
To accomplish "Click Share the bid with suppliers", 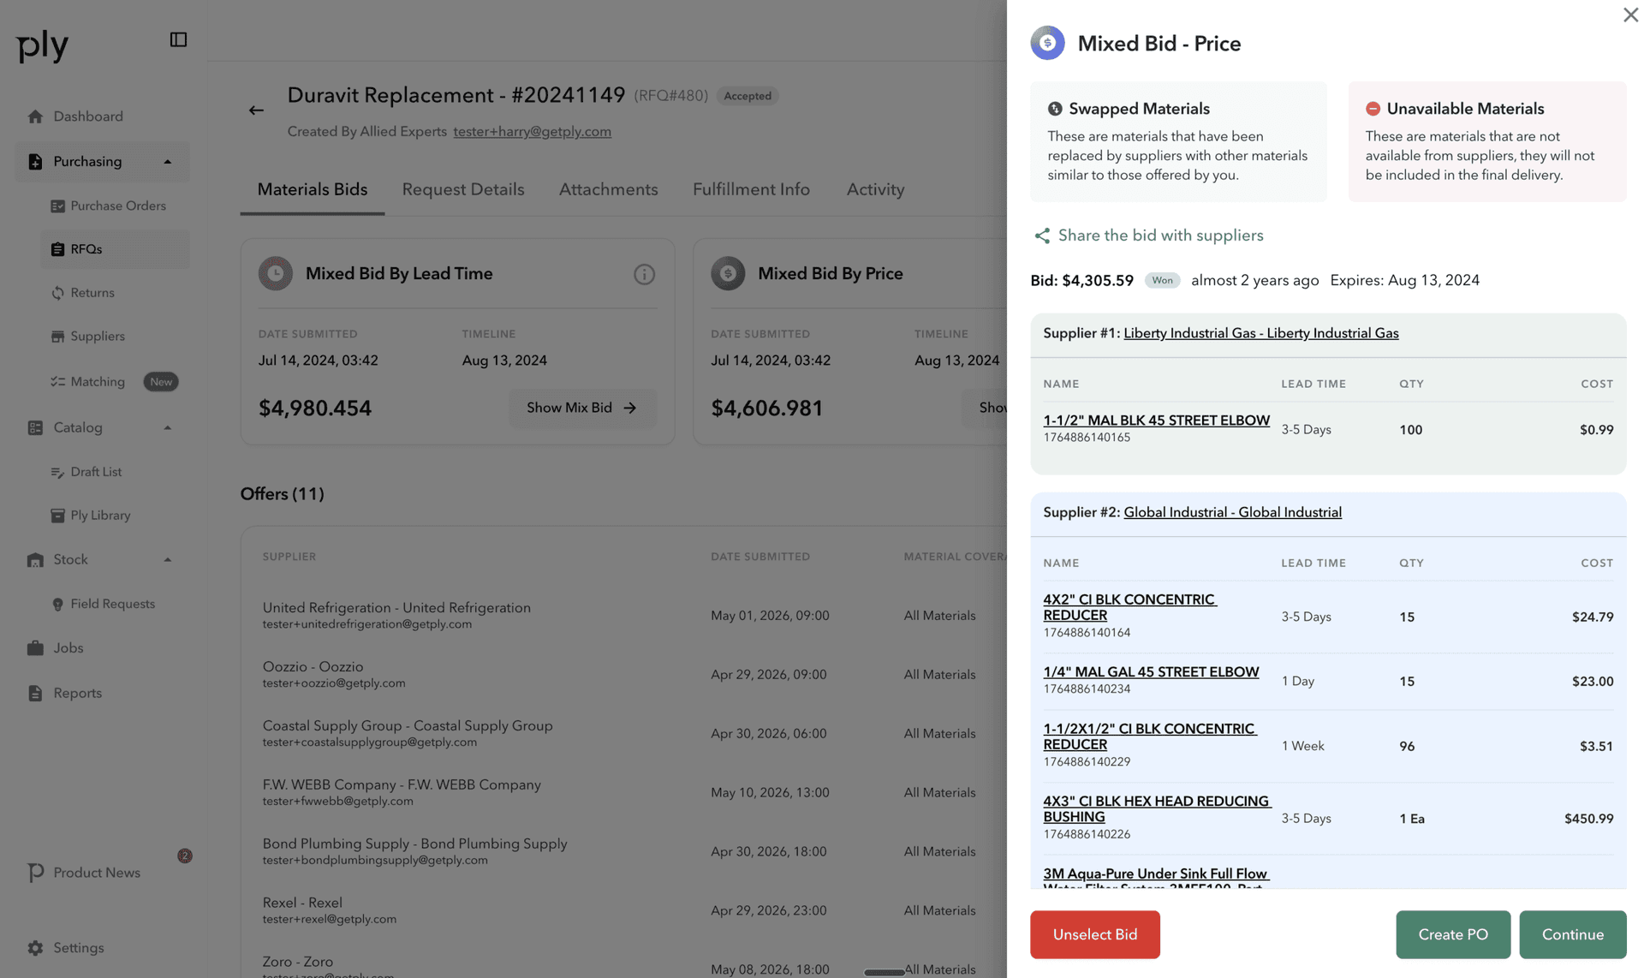I will click(1160, 236).
